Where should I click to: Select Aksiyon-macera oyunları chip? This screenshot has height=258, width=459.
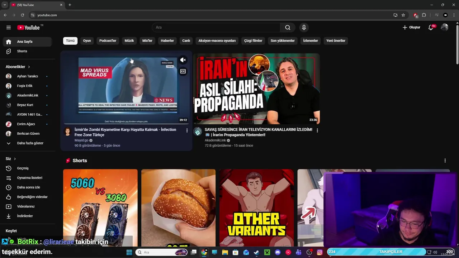[217, 40]
